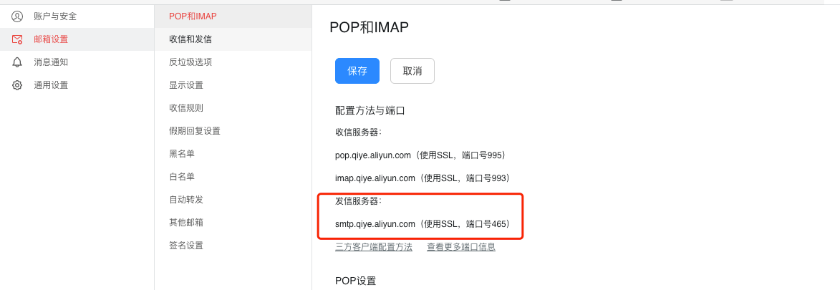Click the 发信服务器 label

tap(358, 201)
